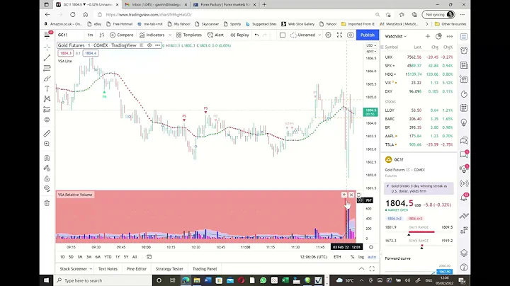Enter fullscreen chart mode

339,35
